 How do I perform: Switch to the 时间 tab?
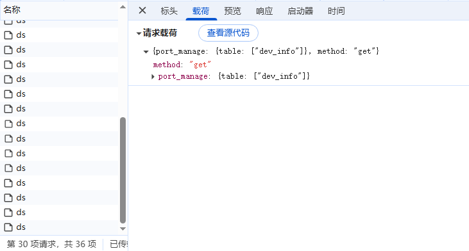[x=336, y=11]
